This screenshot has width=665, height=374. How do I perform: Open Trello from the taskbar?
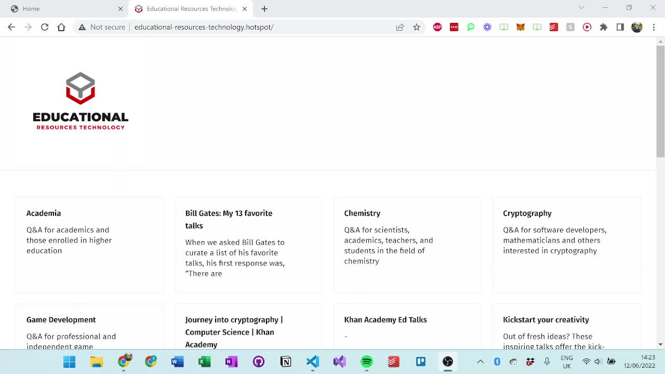[x=420, y=362]
